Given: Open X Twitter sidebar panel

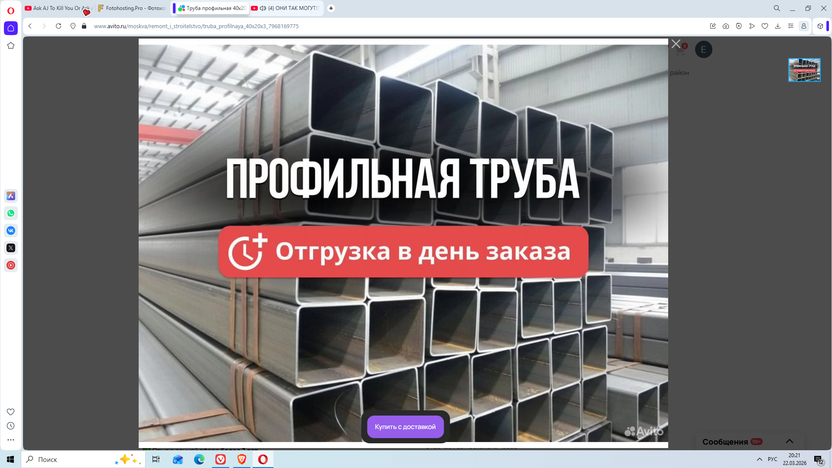Looking at the screenshot, I should (x=11, y=248).
